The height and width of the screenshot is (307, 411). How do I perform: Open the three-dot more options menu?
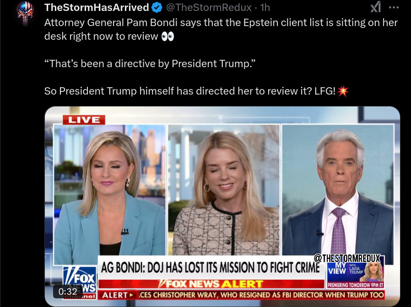[394, 7]
